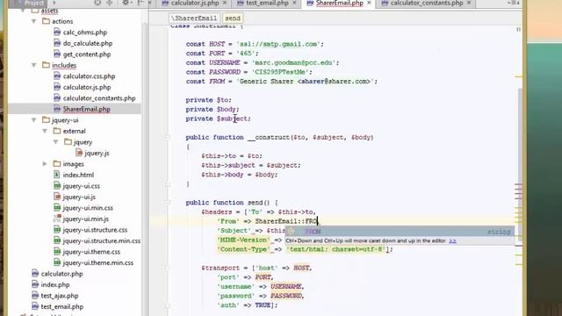Fold the send function gutter marker
This screenshot has width=562, height=316.
(x=168, y=203)
